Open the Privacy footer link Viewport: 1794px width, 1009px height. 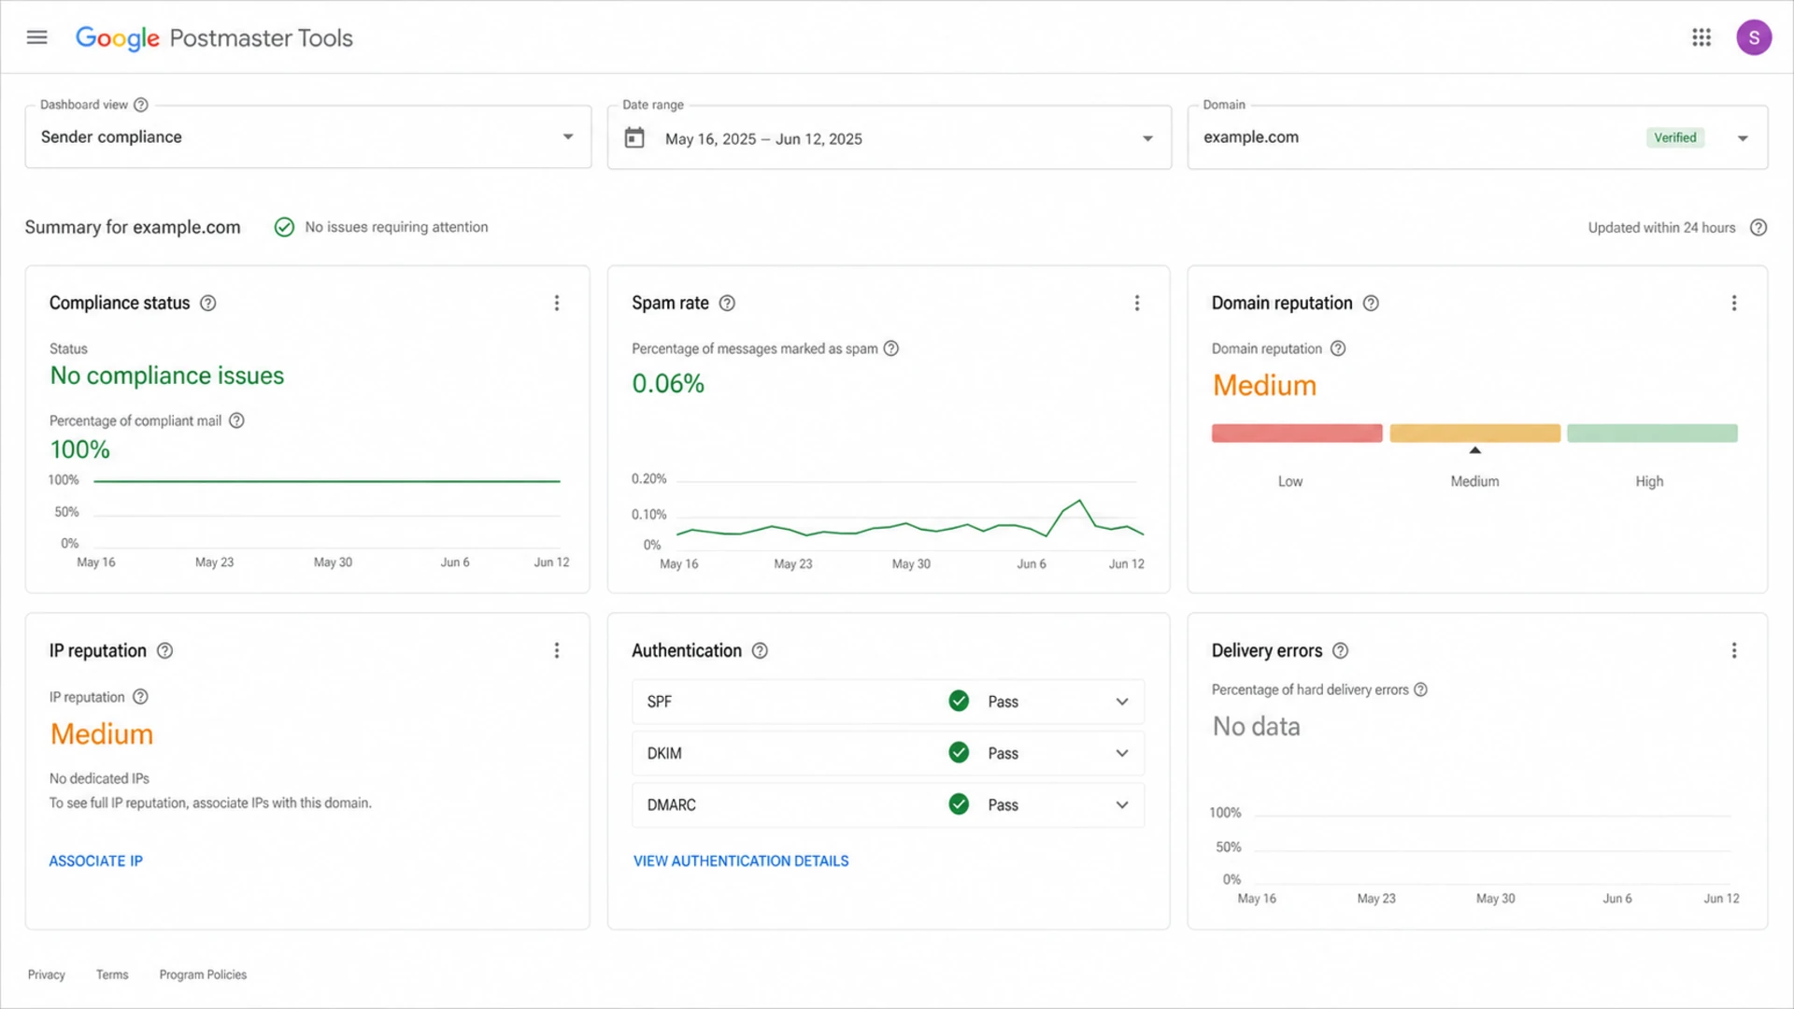click(47, 974)
